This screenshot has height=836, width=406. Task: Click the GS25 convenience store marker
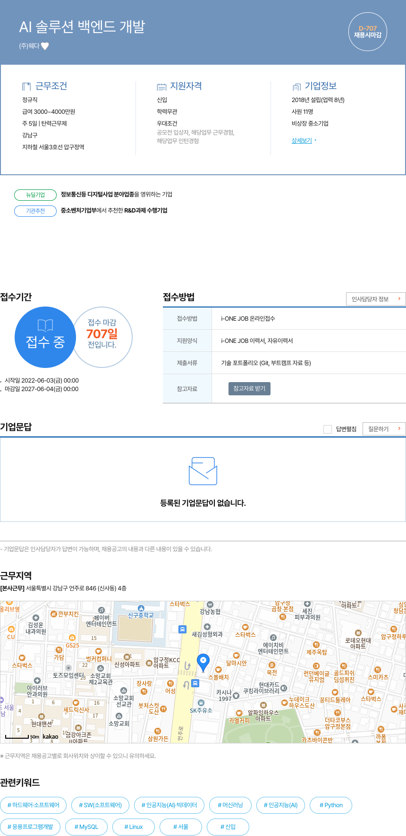point(72,638)
